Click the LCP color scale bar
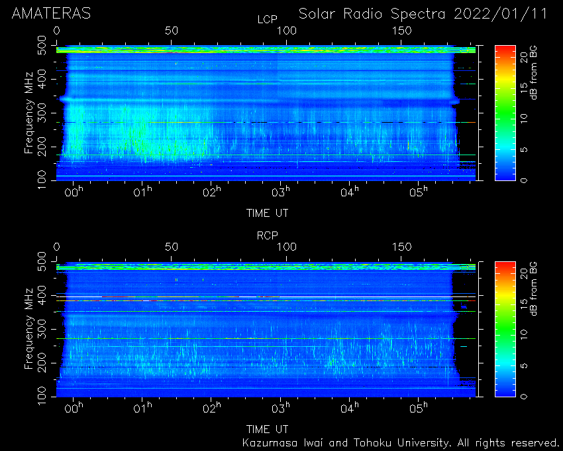 coord(505,113)
